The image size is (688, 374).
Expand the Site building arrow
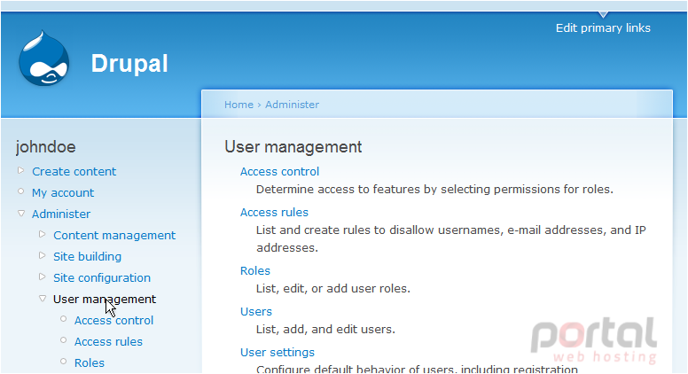(43, 255)
